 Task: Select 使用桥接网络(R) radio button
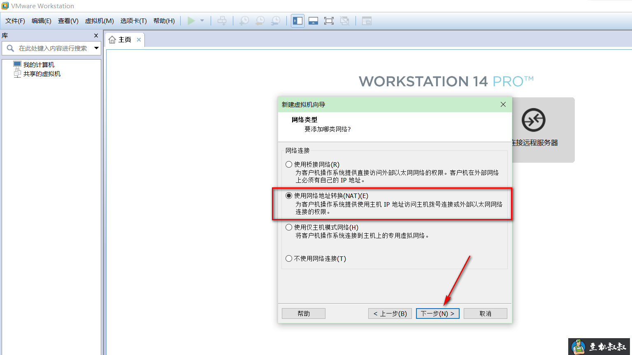point(289,164)
